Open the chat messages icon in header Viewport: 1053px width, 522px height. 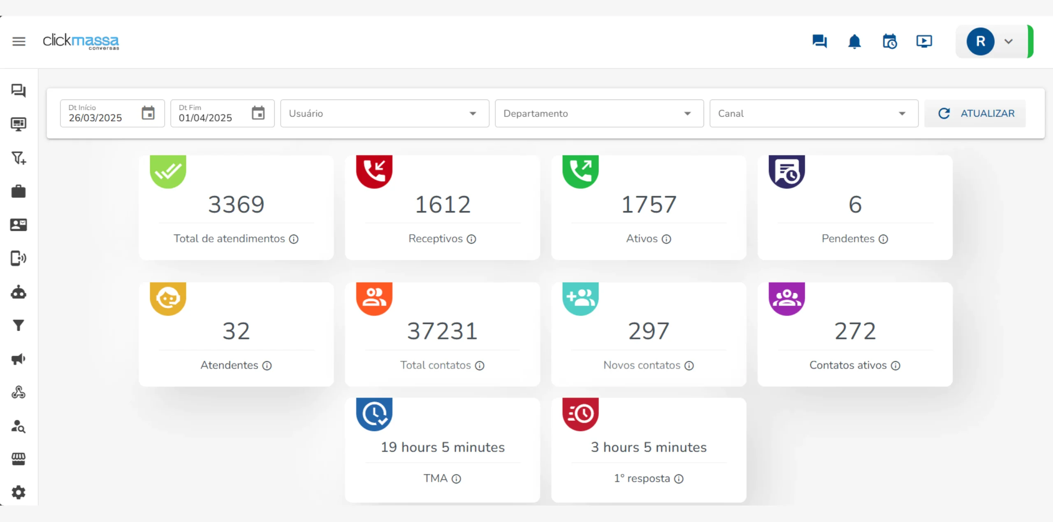(x=819, y=41)
